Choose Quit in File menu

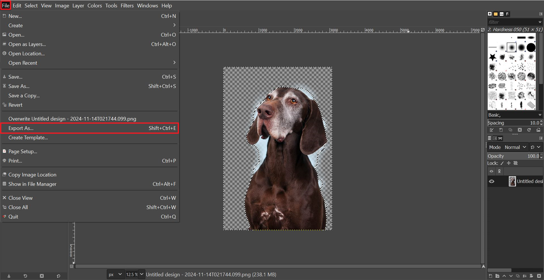click(x=90, y=217)
